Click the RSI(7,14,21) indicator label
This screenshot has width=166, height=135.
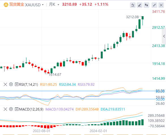[28, 85]
